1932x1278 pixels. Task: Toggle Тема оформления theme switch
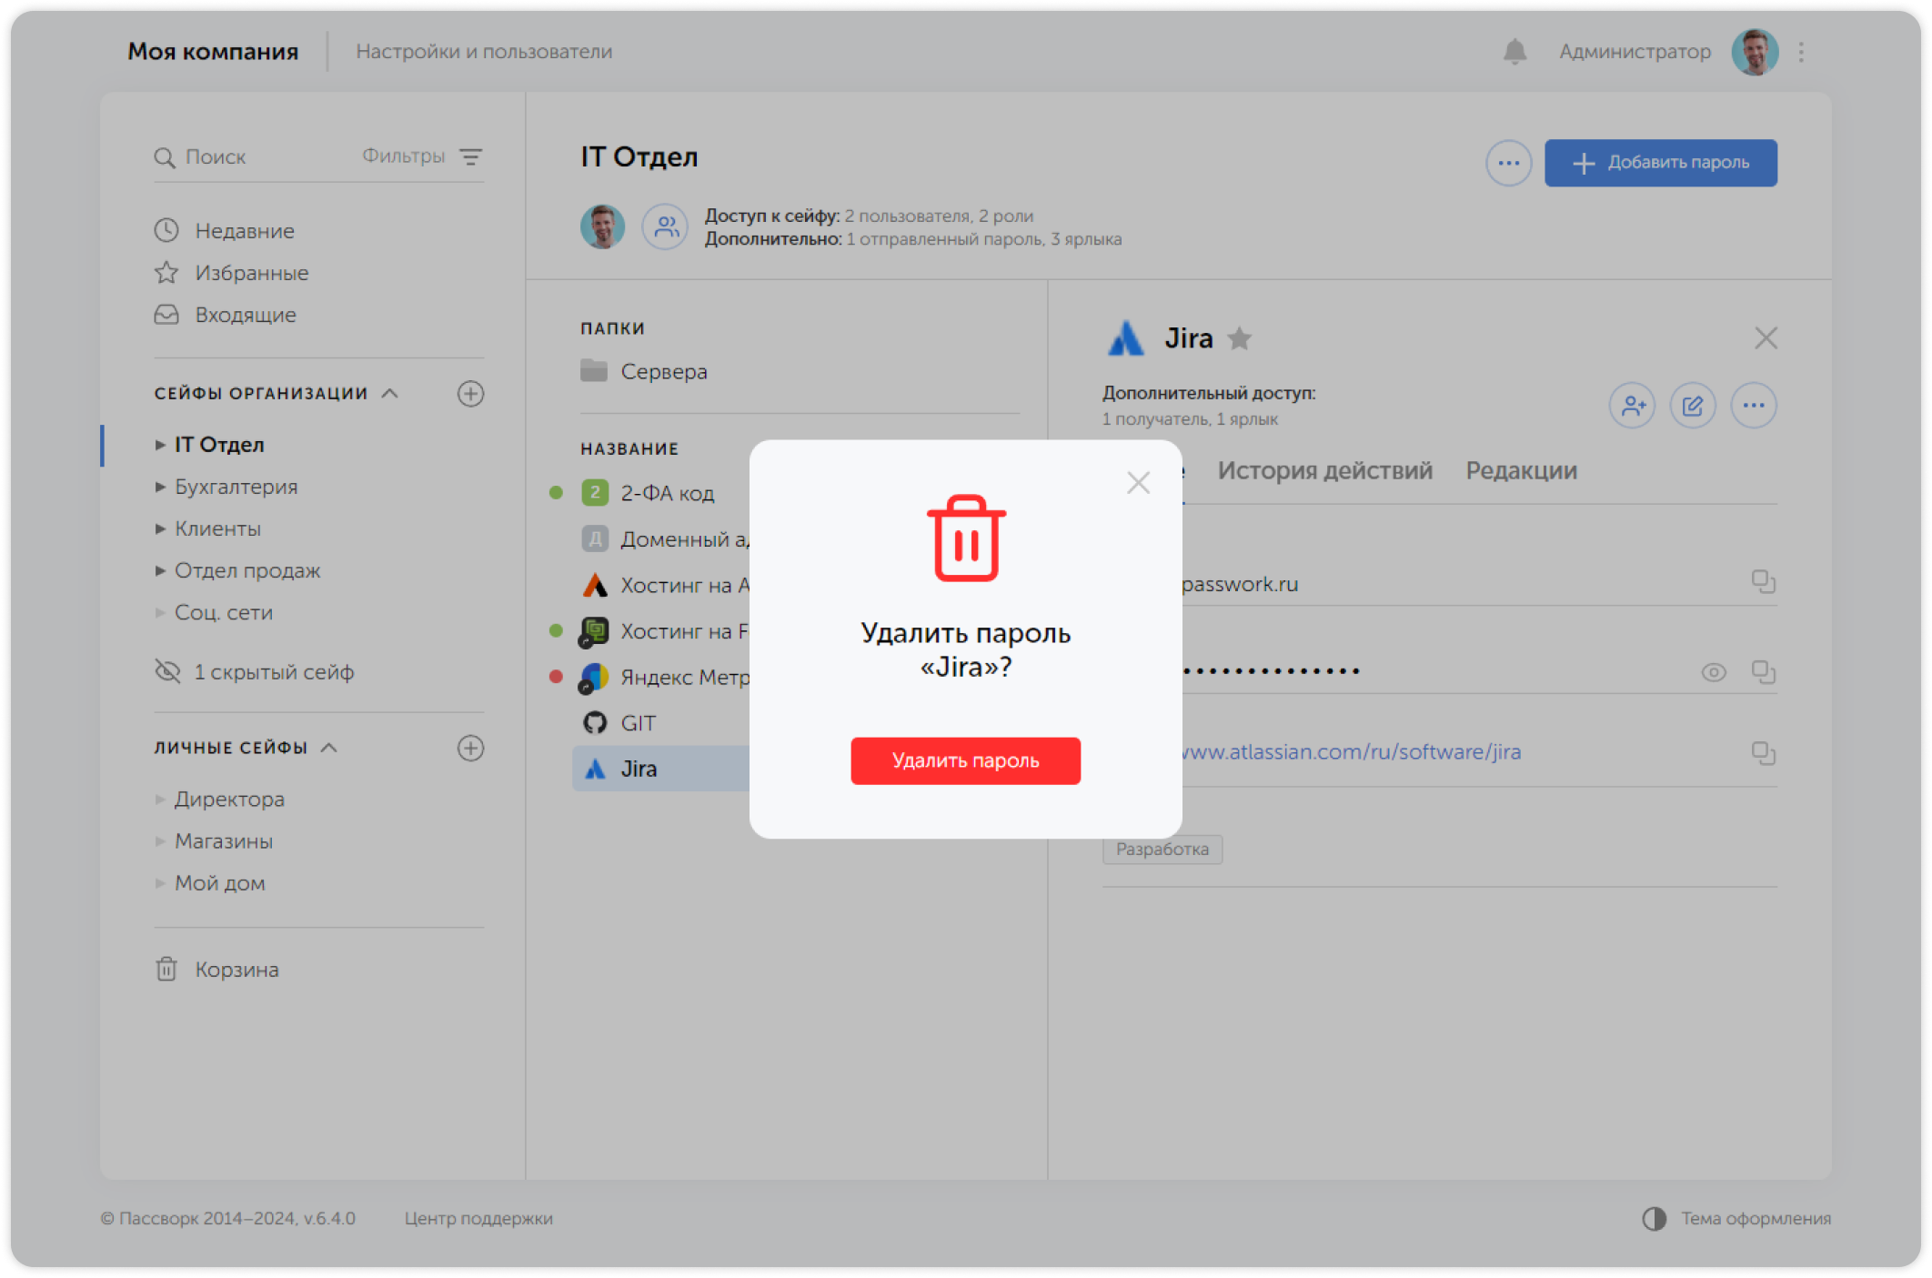(x=1655, y=1219)
